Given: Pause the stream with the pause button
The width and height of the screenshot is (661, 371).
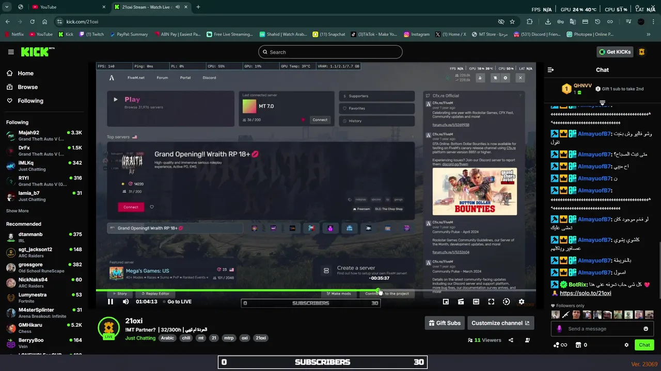Looking at the screenshot, I should 110,302.
